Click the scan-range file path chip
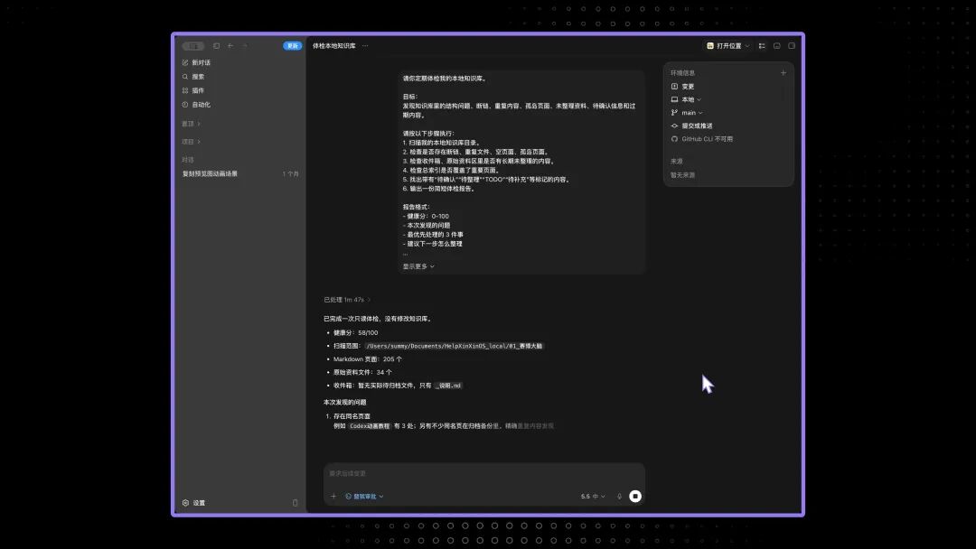 454,346
